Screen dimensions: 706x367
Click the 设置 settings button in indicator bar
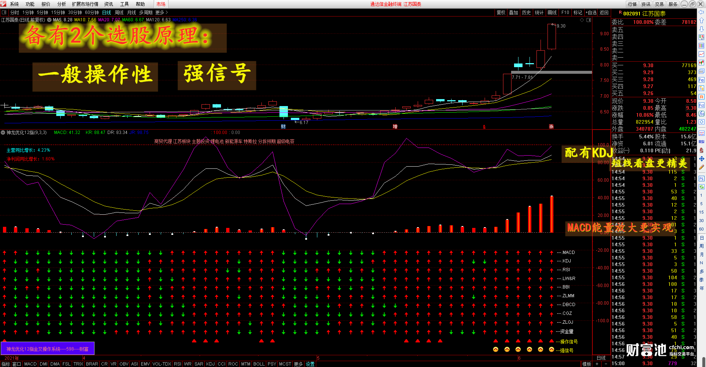(x=310, y=364)
